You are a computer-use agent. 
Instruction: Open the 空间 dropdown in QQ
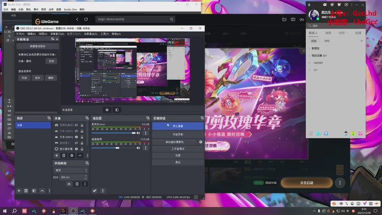(342, 33)
